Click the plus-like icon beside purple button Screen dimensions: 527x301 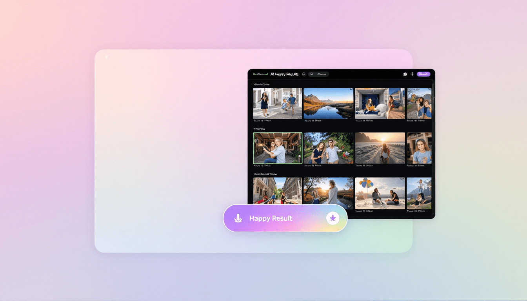[412, 74]
